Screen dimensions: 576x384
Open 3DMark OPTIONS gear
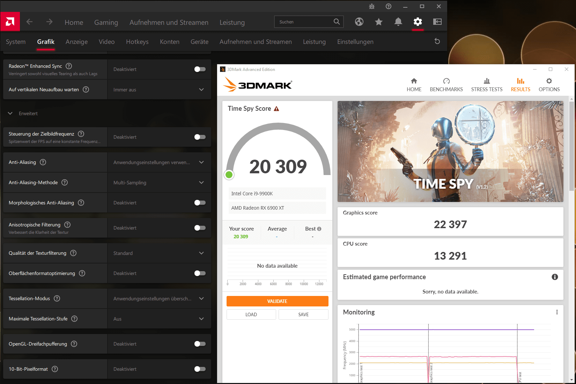pyautogui.click(x=549, y=85)
